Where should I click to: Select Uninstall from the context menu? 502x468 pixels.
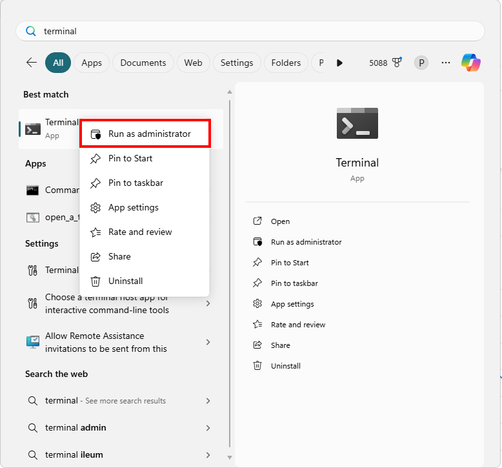click(125, 281)
